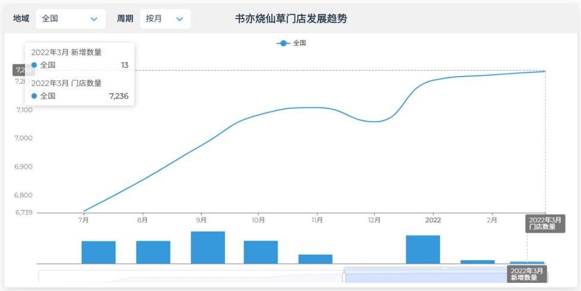
Task: Click the chevron arrow in 按月 dropdown
Action: tap(180, 19)
